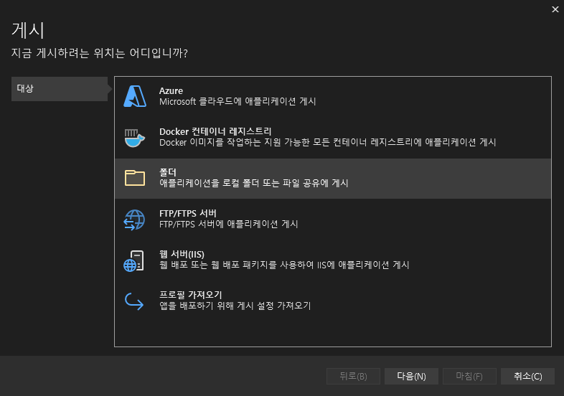Close the 게시 dialog with X
Viewport: 564px width, 396px height.
click(555, 9)
